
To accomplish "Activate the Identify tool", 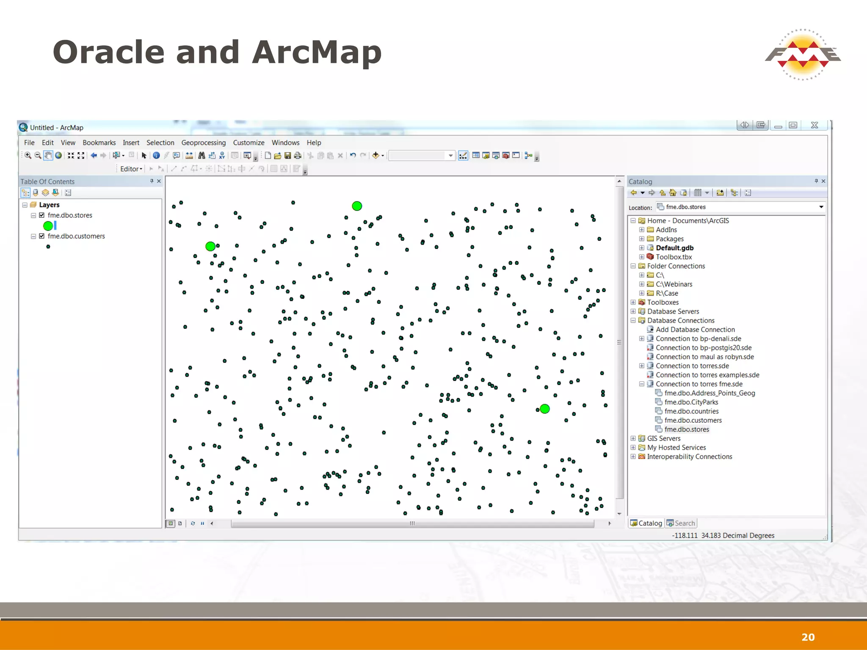I will (x=156, y=155).
